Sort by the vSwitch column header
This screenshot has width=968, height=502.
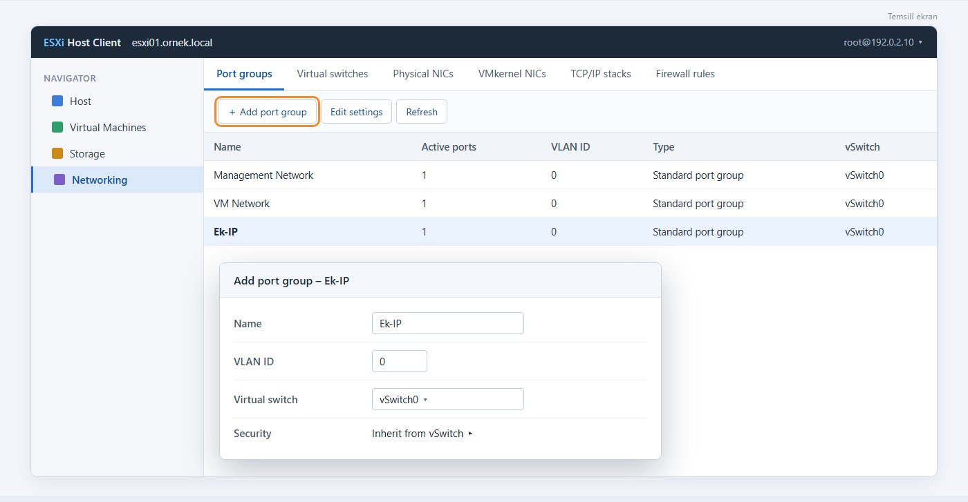coord(862,147)
